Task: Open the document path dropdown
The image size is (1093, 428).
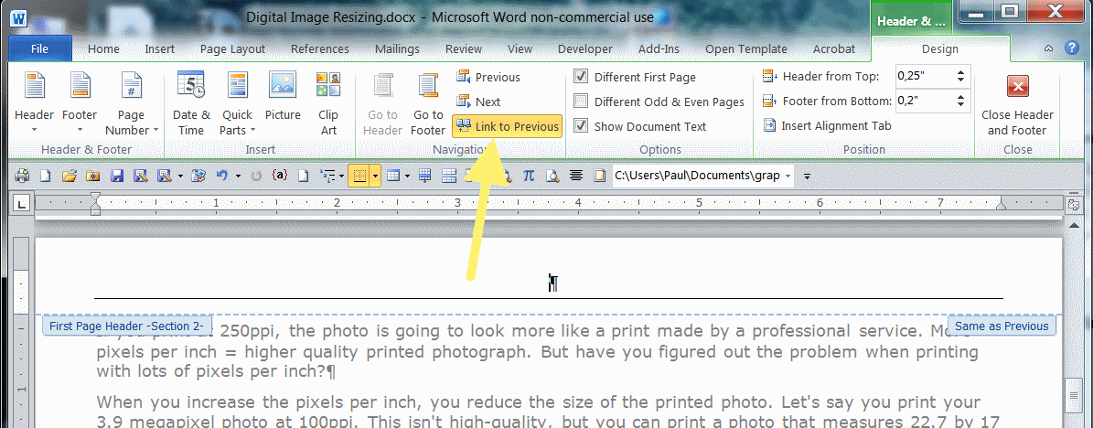Action: tap(788, 177)
